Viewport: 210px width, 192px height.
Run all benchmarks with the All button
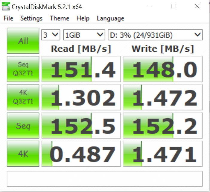(x=23, y=41)
